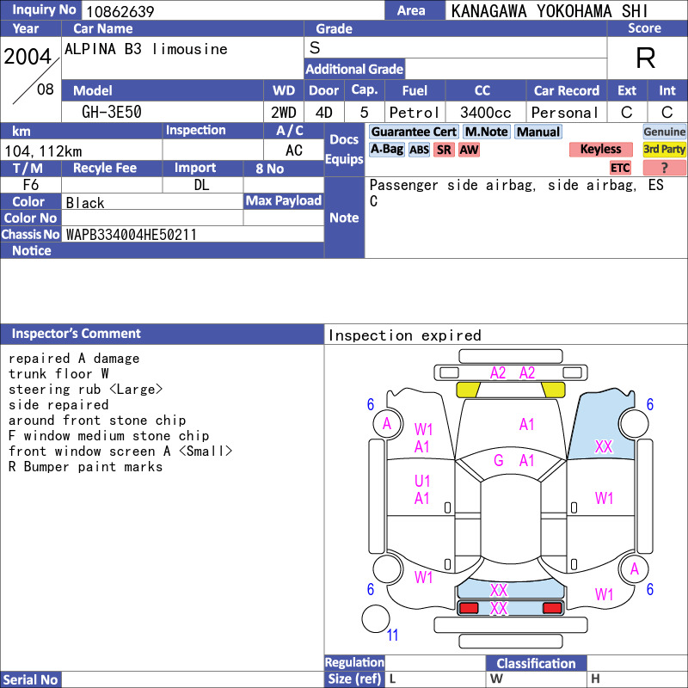Viewport: 688px width, 688px height.
Task: Select the U1 dent mark on door
Action: click(x=422, y=481)
